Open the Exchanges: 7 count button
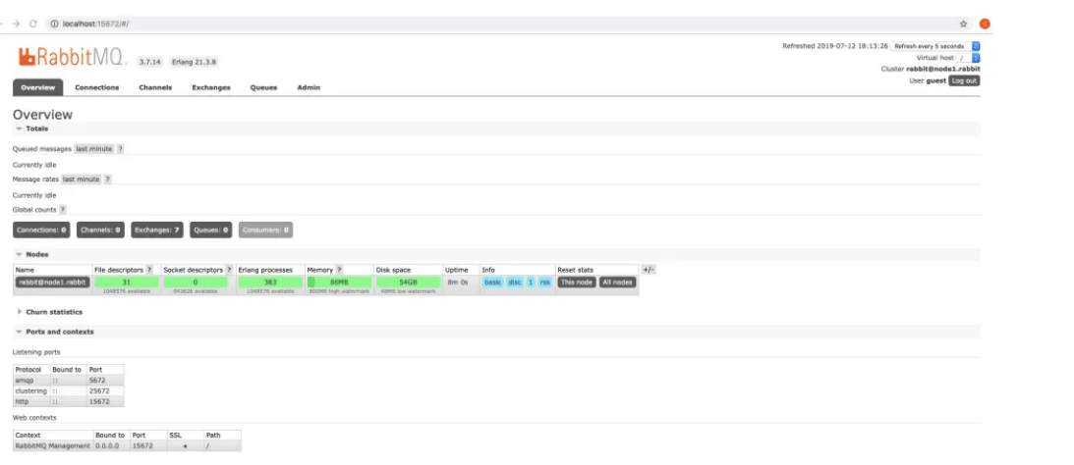Screen dimensions: 1074x465 tap(157, 230)
